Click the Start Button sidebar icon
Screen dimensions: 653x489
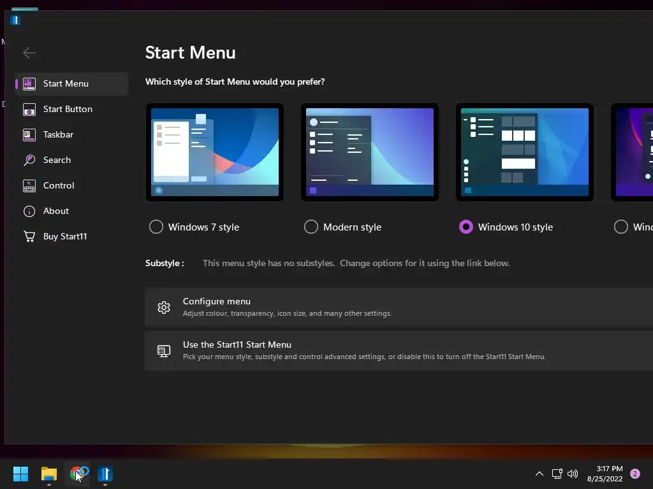pyautogui.click(x=29, y=110)
